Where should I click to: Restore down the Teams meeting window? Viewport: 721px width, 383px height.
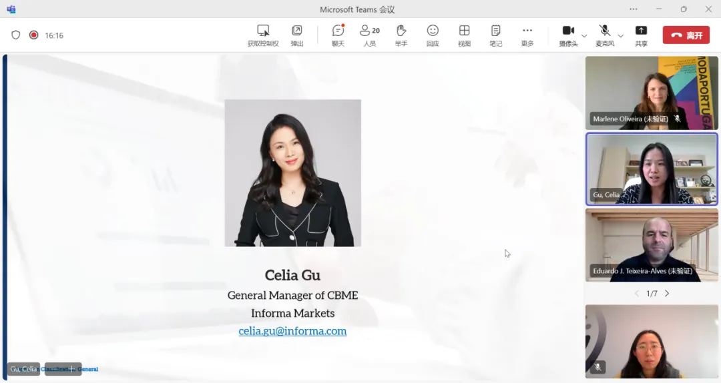pos(684,9)
